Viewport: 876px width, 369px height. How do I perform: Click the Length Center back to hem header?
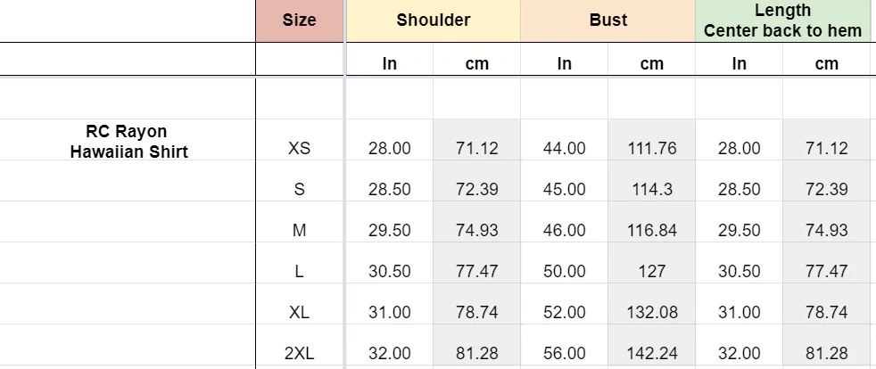click(782, 20)
